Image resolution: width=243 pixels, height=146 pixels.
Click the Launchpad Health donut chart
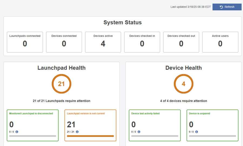[62, 84]
